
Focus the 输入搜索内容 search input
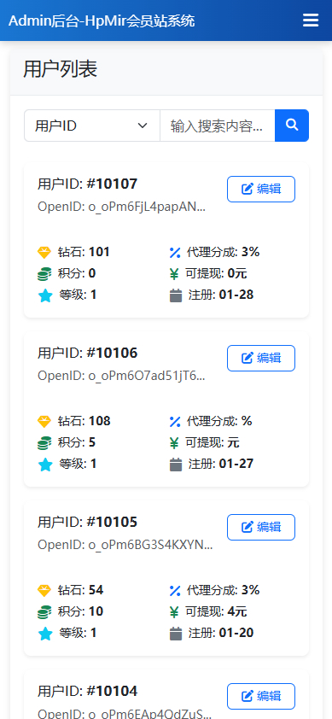click(x=218, y=126)
